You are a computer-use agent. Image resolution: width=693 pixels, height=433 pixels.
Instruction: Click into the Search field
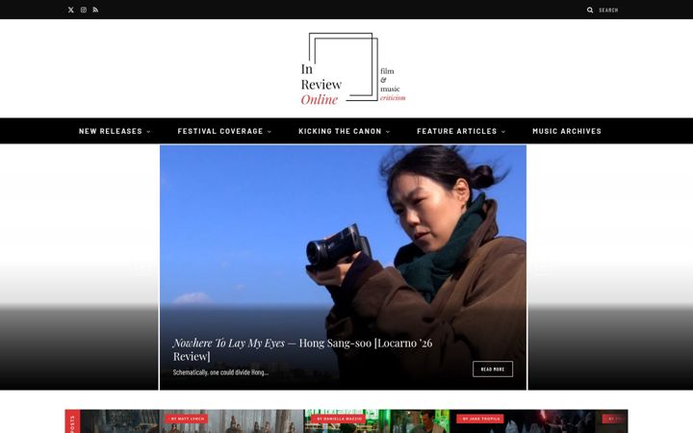(x=608, y=10)
